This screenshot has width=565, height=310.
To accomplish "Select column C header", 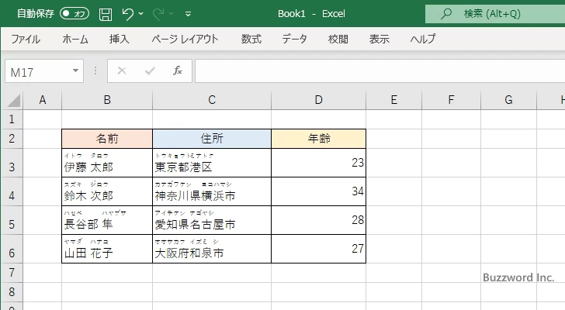I will (212, 100).
